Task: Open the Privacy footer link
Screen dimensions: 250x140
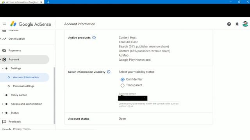Action: point(17,129)
